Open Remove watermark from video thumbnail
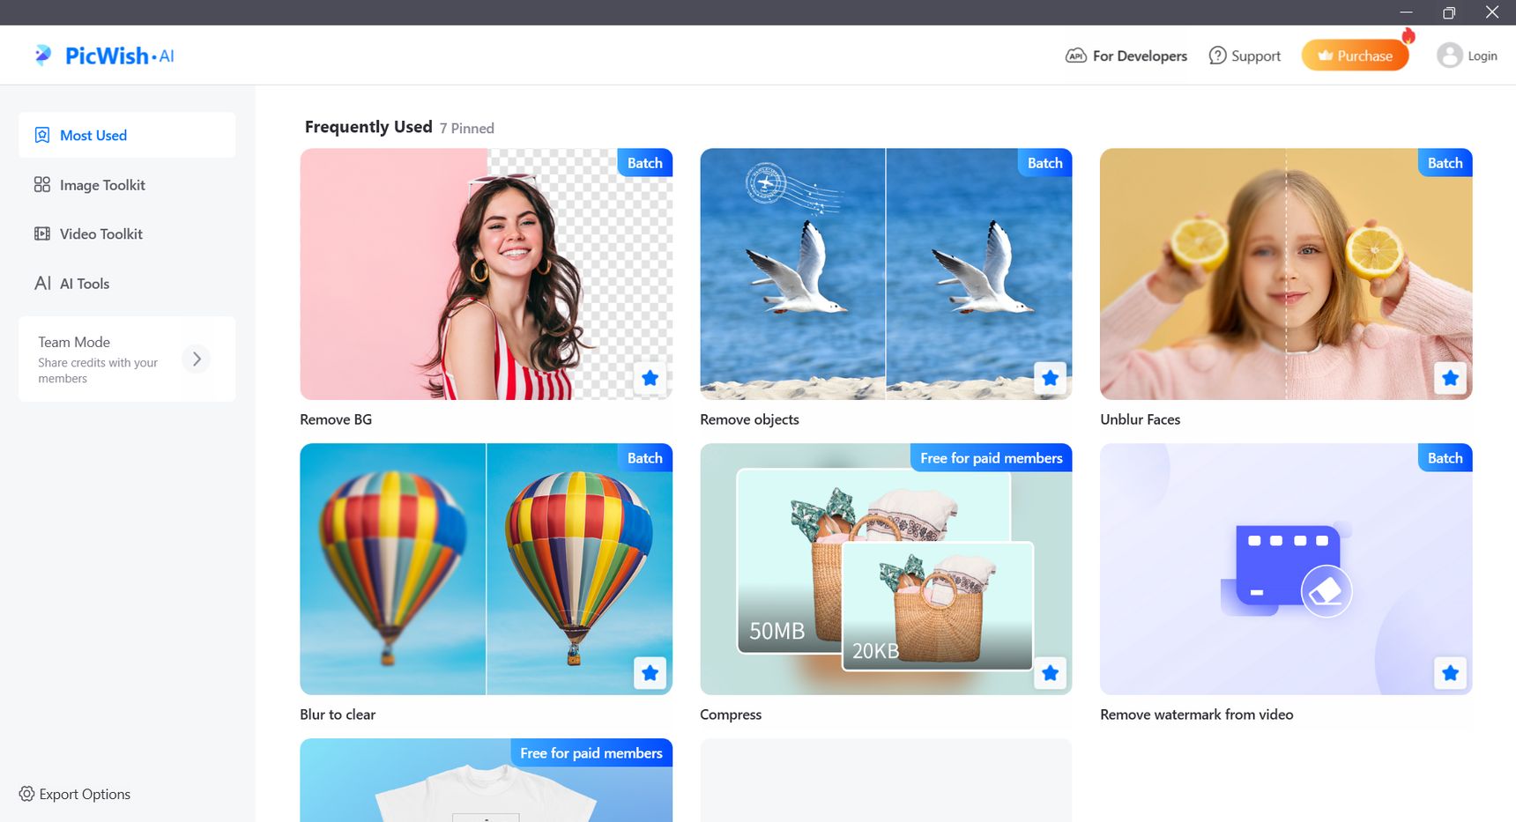 pos(1286,569)
